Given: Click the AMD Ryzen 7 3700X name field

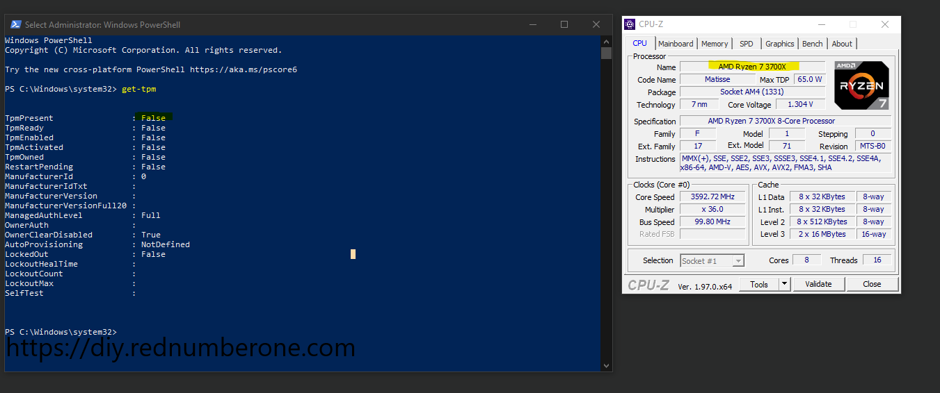Looking at the screenshot, I should pos(752,67).
